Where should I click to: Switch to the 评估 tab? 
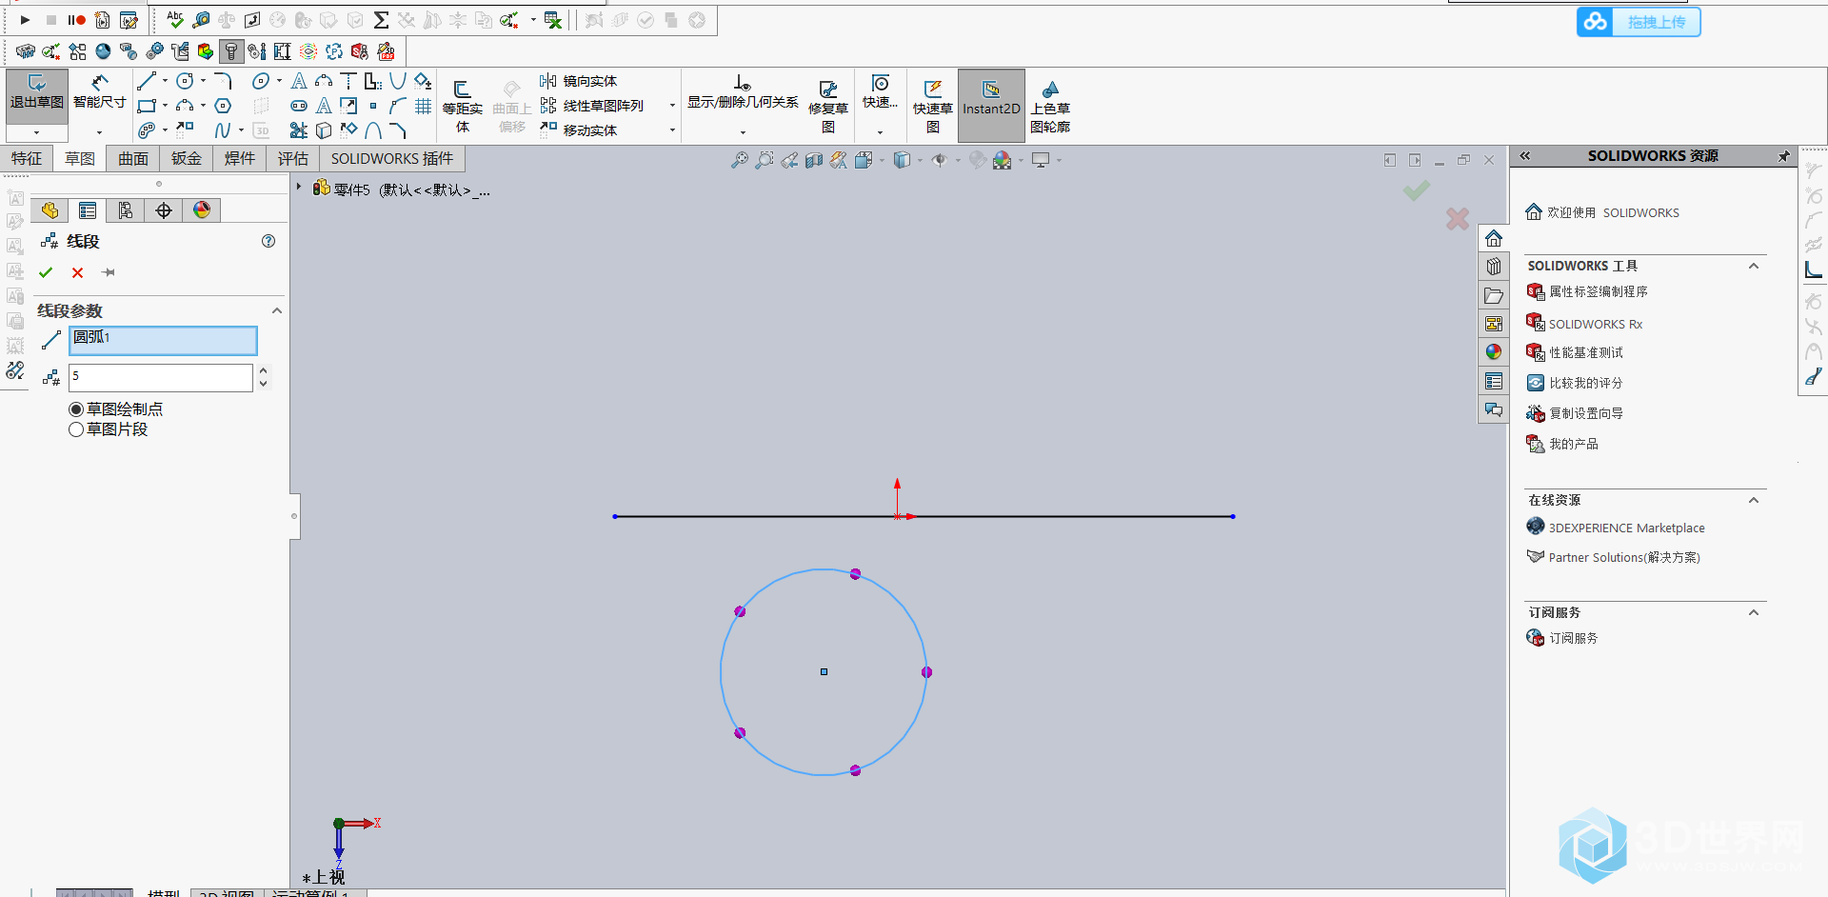coord(293,158)
